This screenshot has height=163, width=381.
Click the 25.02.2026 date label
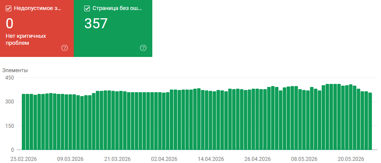pos(24,159)
